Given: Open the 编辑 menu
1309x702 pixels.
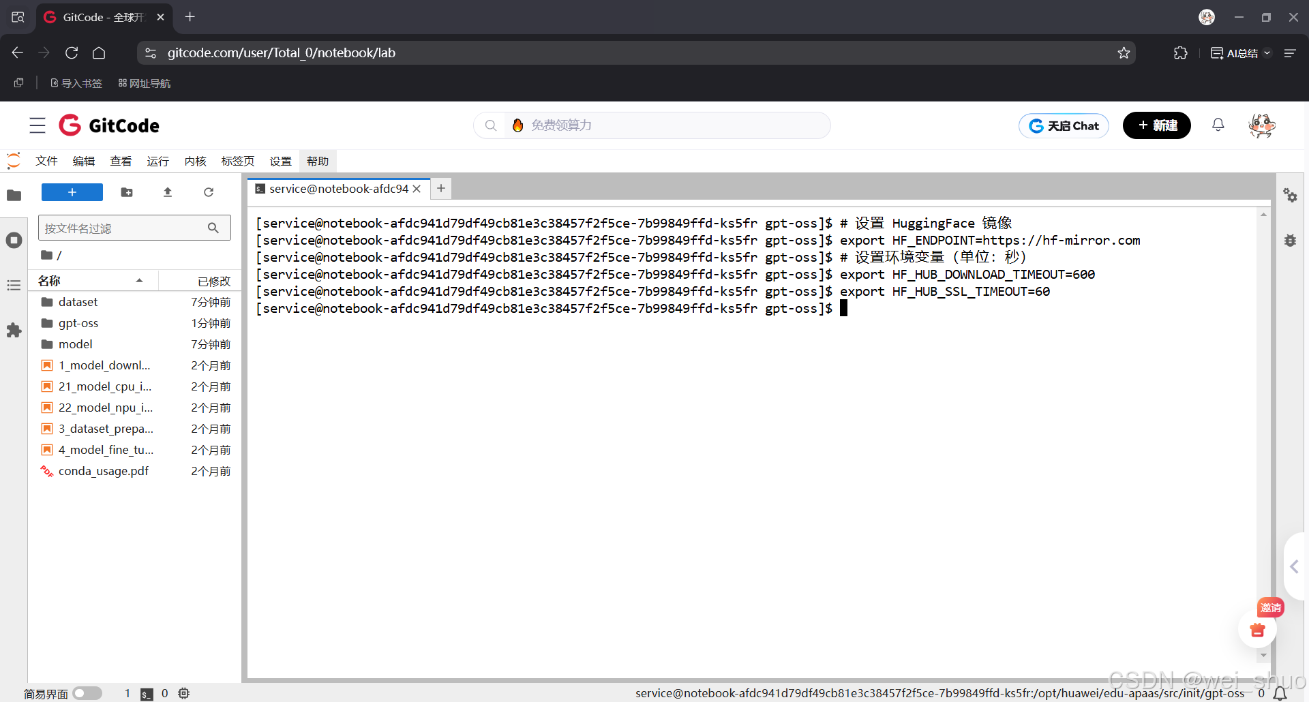Looking at the screenshot, I should [84, 161].
